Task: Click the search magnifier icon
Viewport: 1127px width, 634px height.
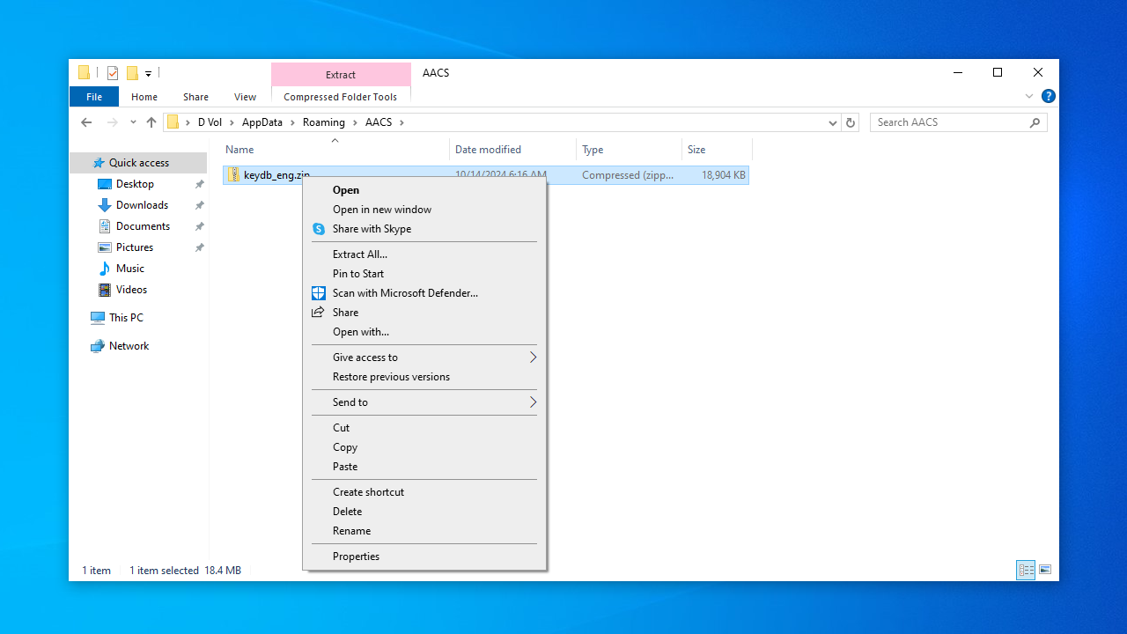Action: pyautogui.click(x=1035, y=122)
